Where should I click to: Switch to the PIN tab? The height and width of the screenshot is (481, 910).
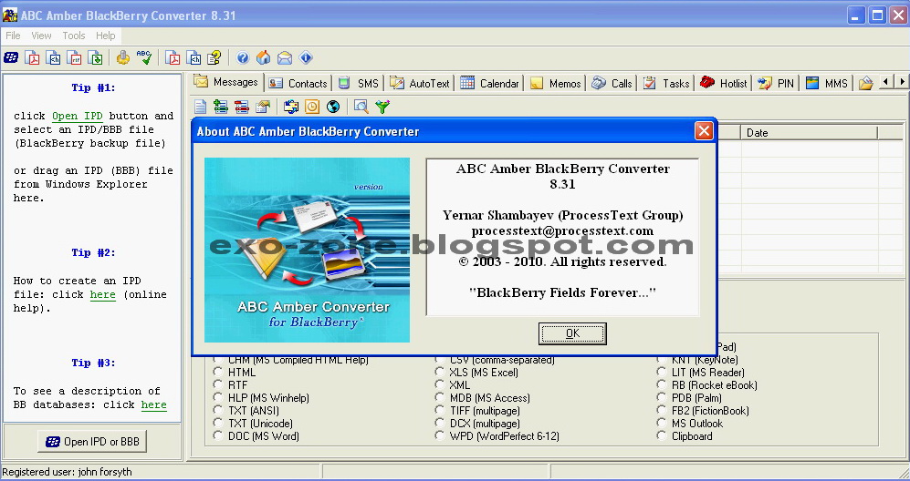[776, 84]
